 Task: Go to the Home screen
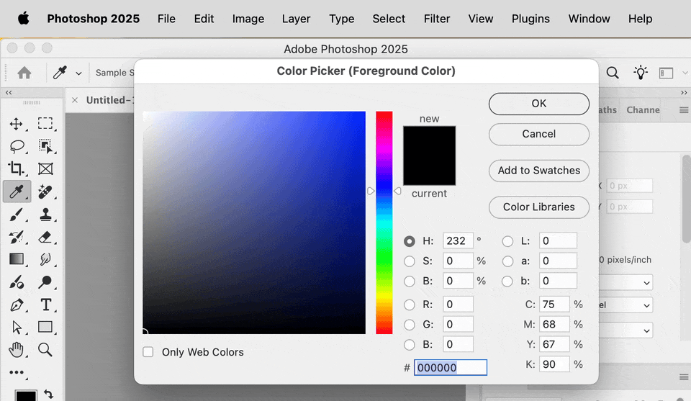pyautogui.click(x=24, y=73)
